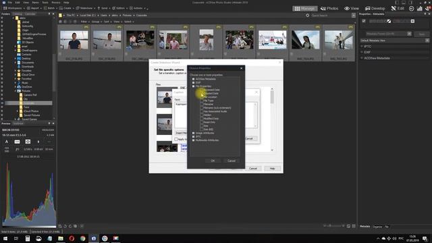432x243 pixels.
Task: Open the Calculator from the taskbar
Action: (28, 238)
